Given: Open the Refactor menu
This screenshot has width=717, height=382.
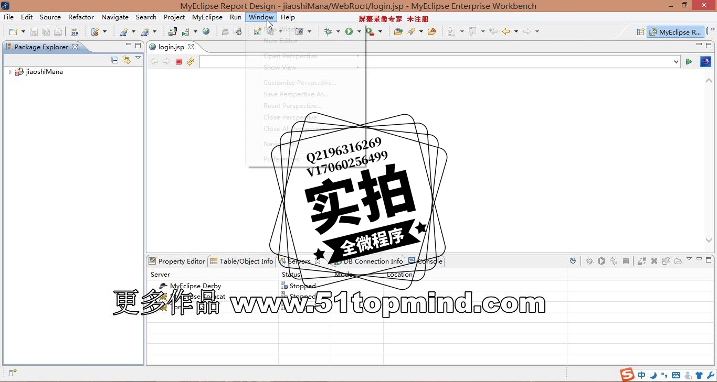Looking at the screenshot, I should click(81, 17).
